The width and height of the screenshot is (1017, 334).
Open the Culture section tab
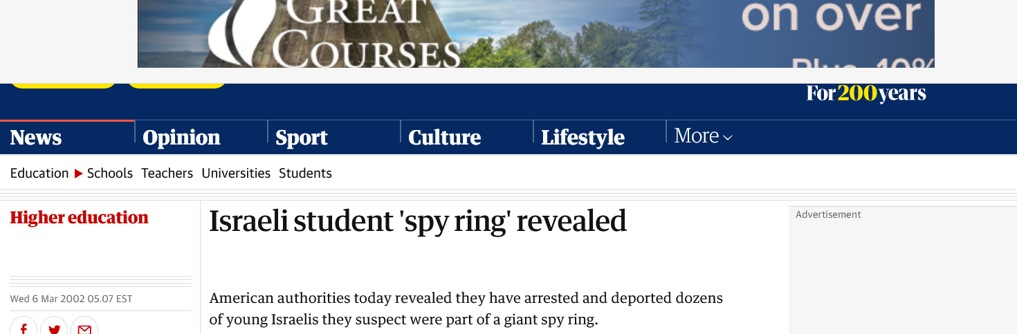pos(444,138)
